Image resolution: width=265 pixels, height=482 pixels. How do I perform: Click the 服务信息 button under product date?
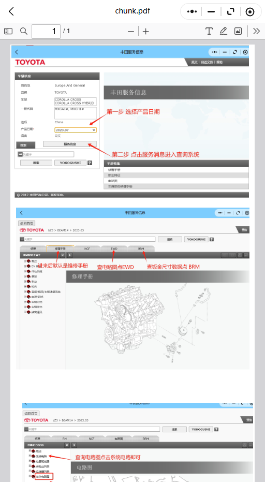(70, 144)
